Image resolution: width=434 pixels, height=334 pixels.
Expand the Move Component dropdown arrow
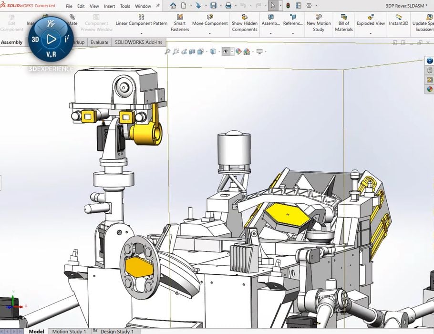210,34
